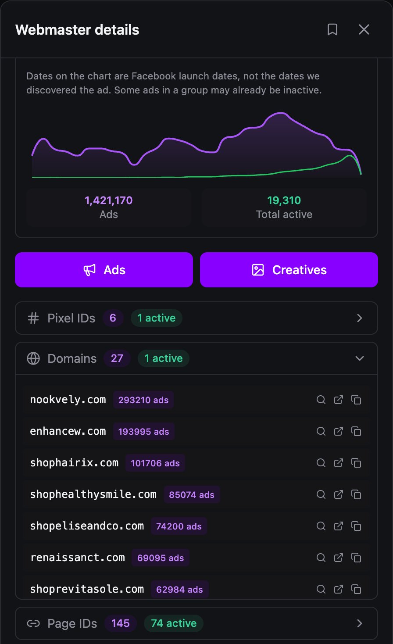The height and width of the screenshot is (644, 393).
Task: Open enhancew.com external link
Action: [339, 431]
